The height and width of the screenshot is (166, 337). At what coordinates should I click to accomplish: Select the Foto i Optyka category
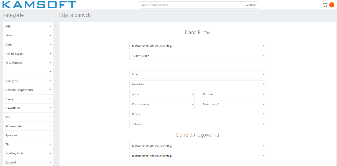tap(14, 62)
